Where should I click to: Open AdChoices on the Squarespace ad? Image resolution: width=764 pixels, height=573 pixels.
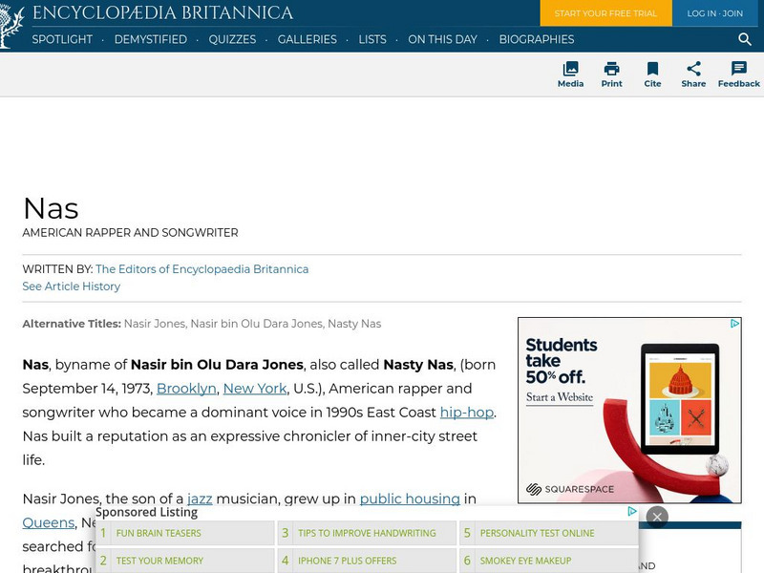(733, 323)
